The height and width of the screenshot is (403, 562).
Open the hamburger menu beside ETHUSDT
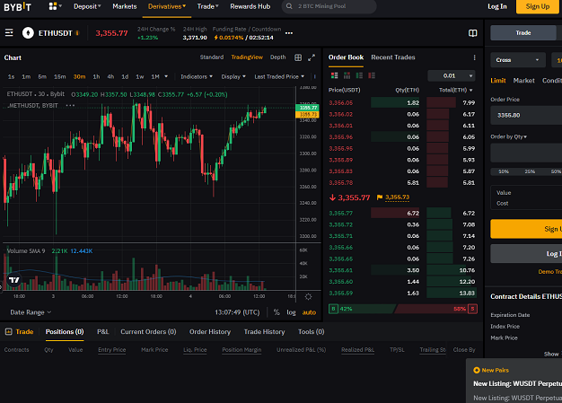[x=9, y=33]
